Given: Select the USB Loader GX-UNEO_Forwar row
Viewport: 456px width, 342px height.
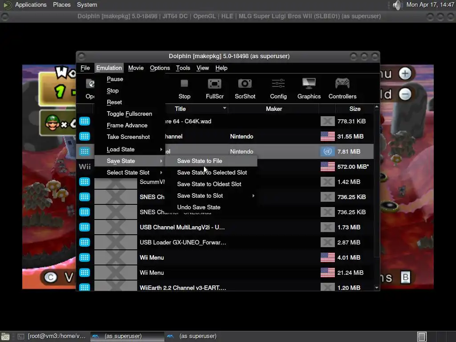Looking at the screenshot, I should point(225,242).
